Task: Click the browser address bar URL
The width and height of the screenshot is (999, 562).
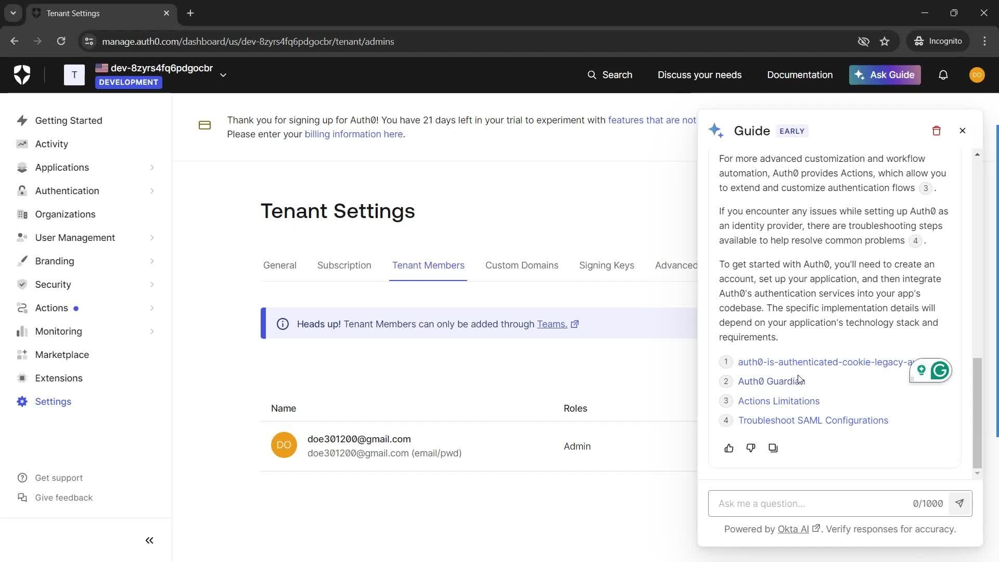Action: tap(248, 41)
